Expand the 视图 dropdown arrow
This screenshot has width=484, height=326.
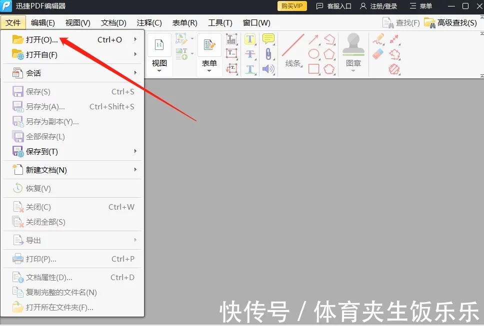click(159, 71)
